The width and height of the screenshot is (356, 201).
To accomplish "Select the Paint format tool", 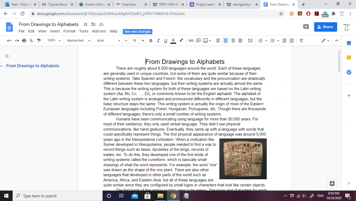I will 39,41.
